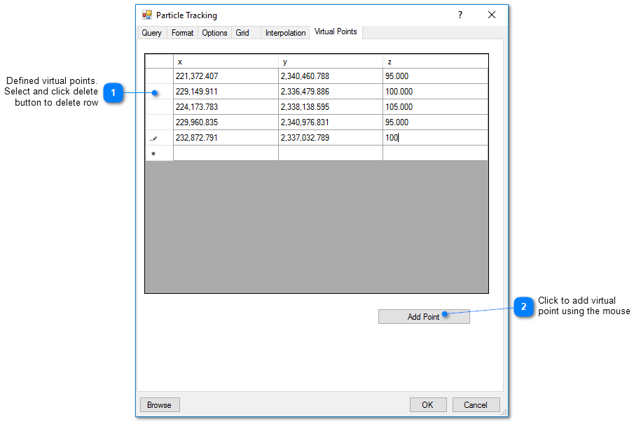Screen dimensions: 634x424
Task: Open the Format tab
Action: click(181, 32)
